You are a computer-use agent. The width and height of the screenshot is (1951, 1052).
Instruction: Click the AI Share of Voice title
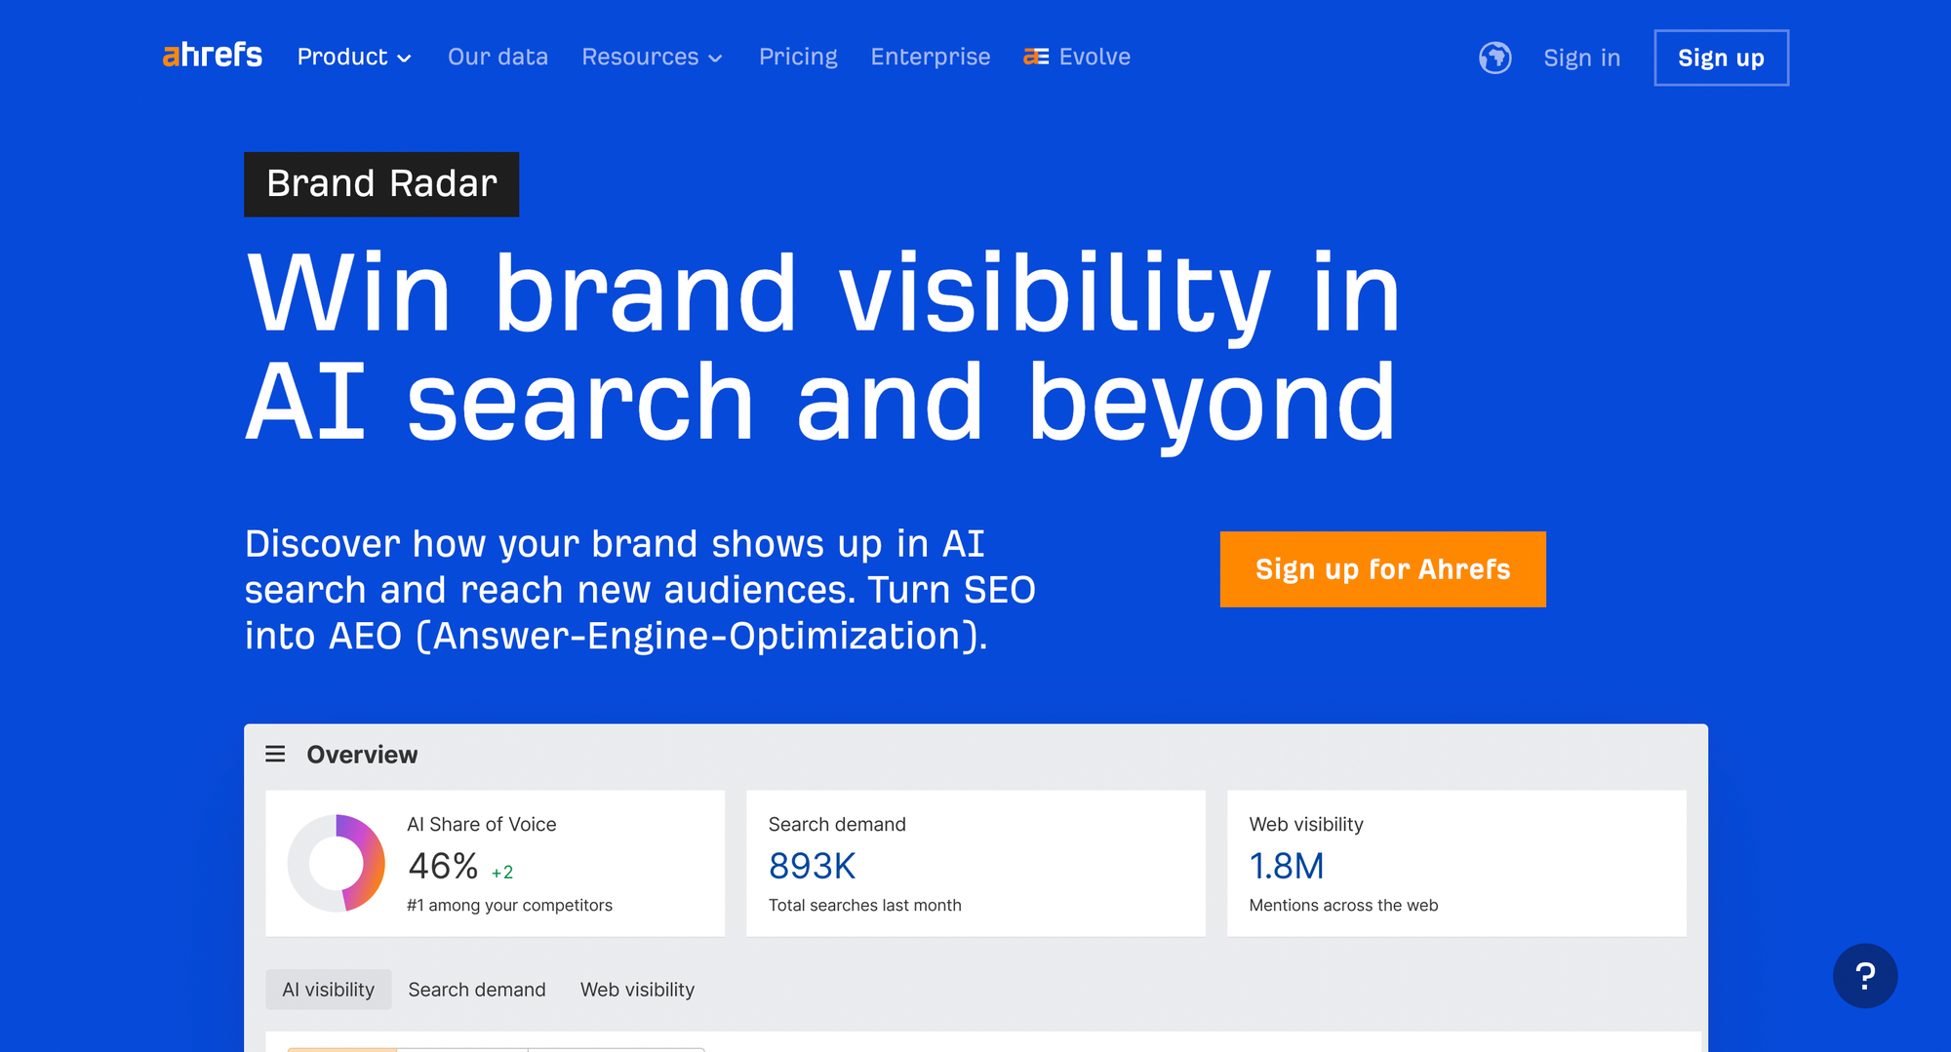[481, 824]
